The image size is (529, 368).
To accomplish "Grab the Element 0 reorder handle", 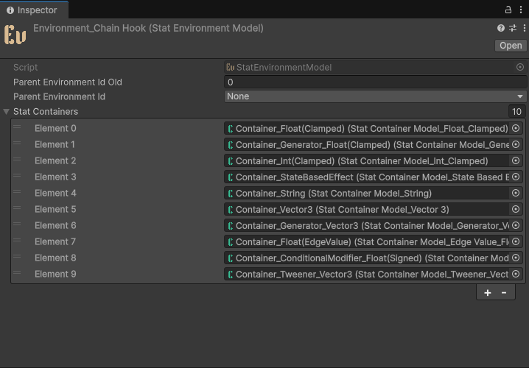I will pyautogui.click(x=17, y=127).
